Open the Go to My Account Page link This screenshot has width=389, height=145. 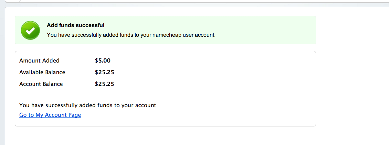pos(50,115)
